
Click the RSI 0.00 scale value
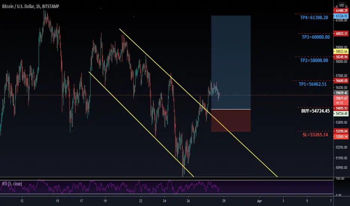(x=338, y=195)
